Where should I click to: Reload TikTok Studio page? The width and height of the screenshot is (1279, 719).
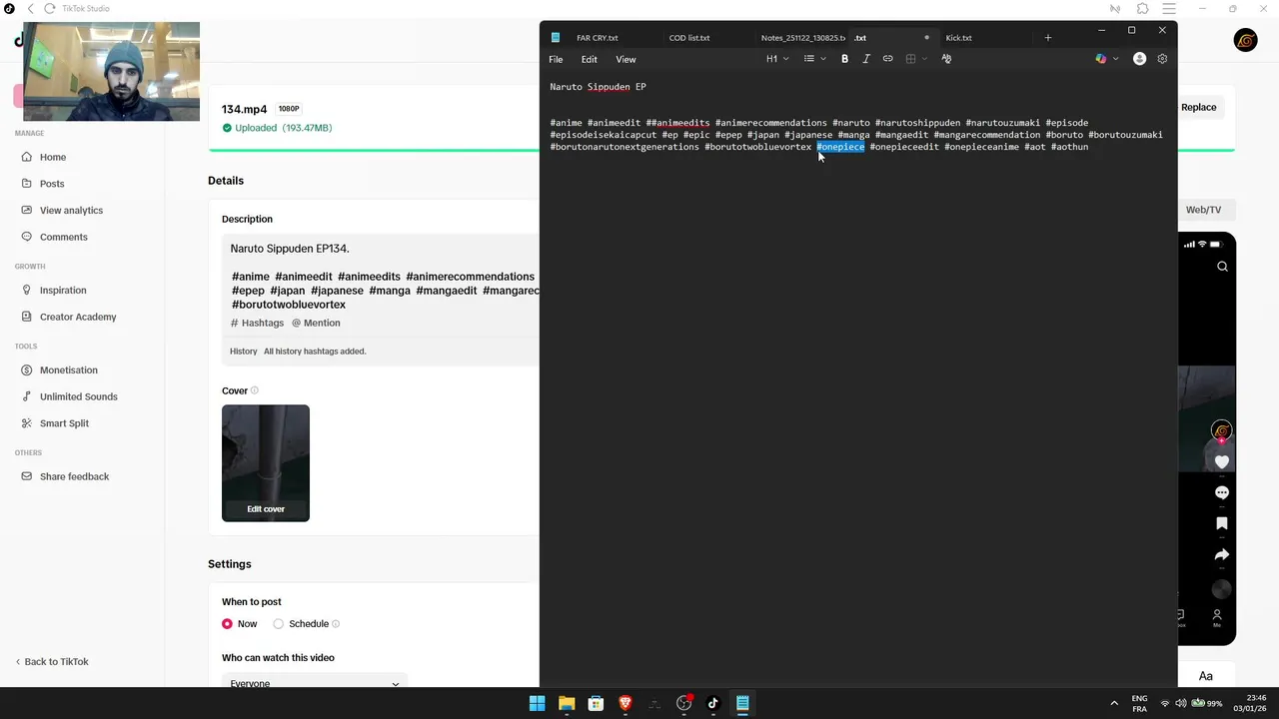pyautogui.click(x=49, y=9)
